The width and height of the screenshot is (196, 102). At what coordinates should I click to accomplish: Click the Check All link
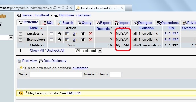(37, 51)
